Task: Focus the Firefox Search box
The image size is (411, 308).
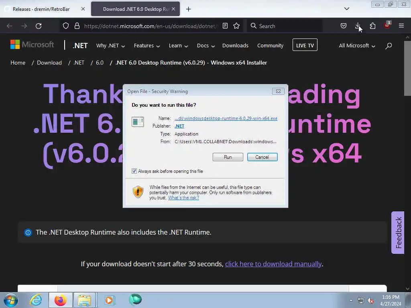Action: pyautogui.click(x=285, y=26)
